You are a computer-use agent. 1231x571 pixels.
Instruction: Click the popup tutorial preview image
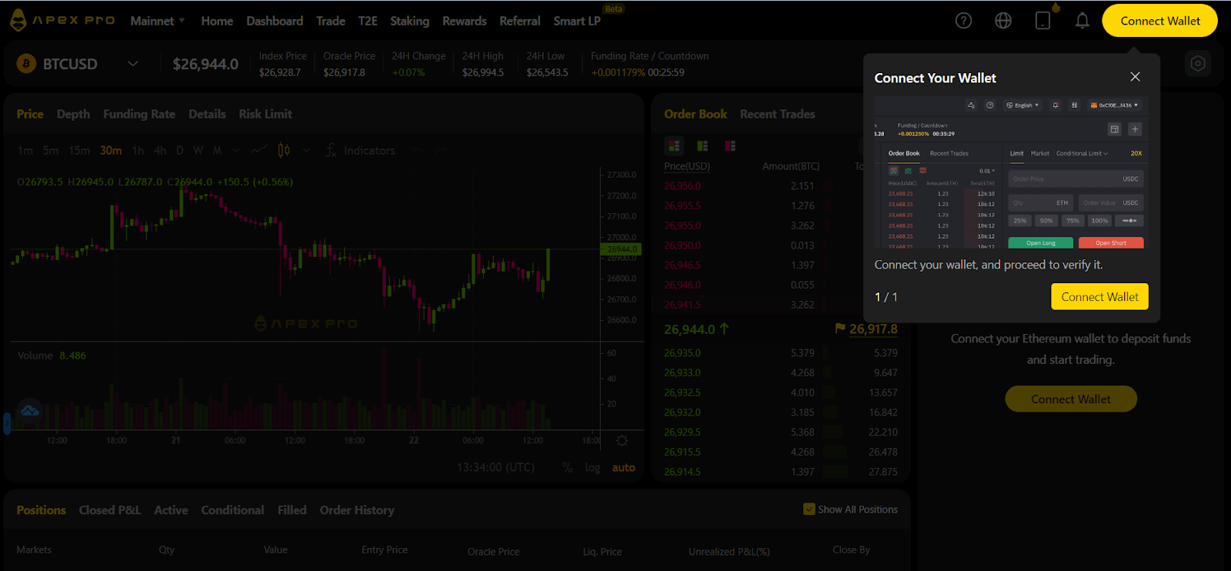1011,172
